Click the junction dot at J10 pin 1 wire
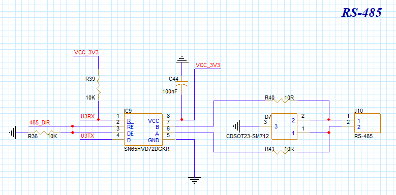Screen dimensions: 396x195 pyautogui.click(x=329, y=120)
